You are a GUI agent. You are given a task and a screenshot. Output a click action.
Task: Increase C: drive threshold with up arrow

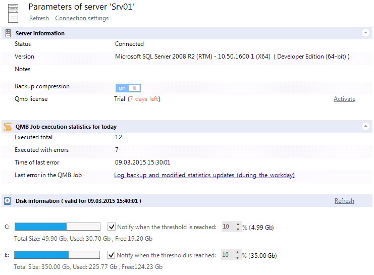pyautogui.click(x=238, y=224)
